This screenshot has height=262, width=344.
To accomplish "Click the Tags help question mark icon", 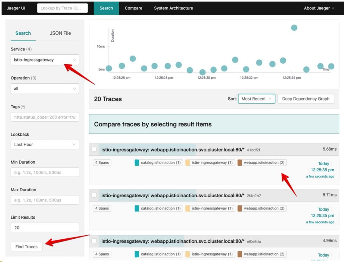I will pos(23,107).
